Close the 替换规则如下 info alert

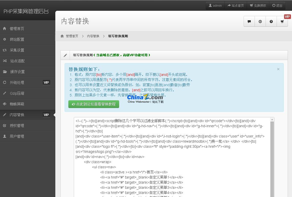[278, 69]
